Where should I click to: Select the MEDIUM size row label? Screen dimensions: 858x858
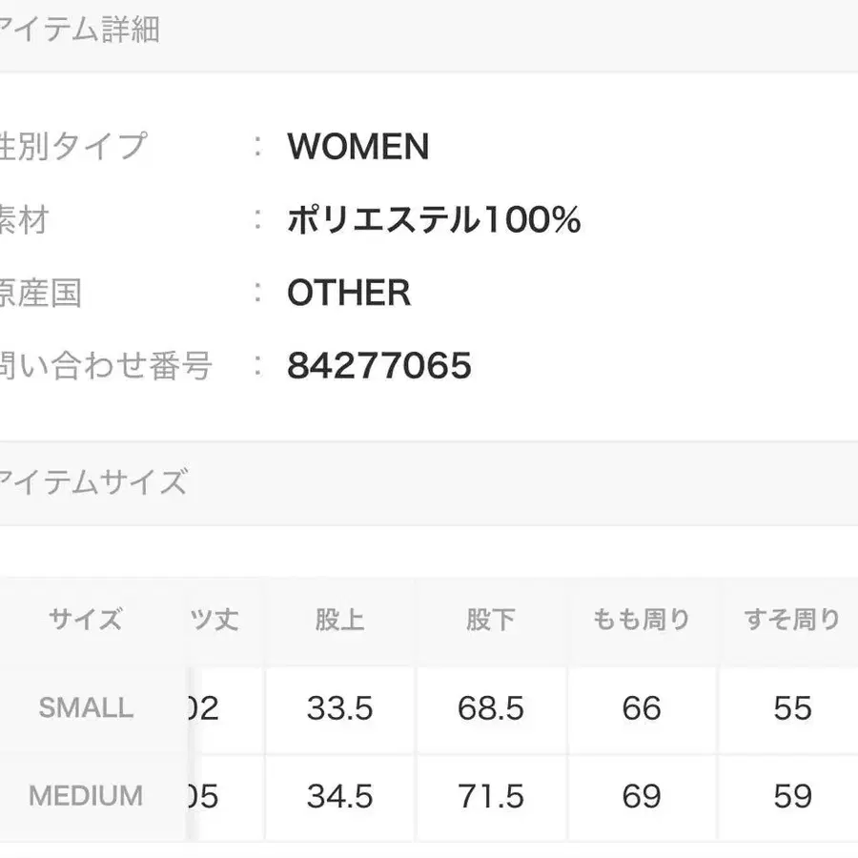(x=86, y=796)
